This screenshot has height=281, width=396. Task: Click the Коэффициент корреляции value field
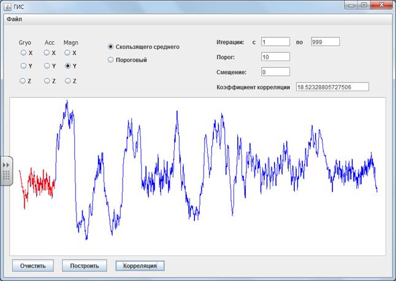332,87
